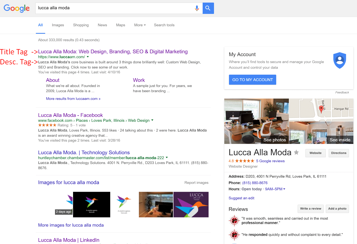The width and height of the screenshot is (357, 244).
Task: Open the Work sitelink
Action: pos(139,80)
